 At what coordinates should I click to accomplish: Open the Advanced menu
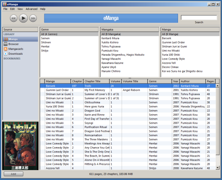tap(32, 9)
